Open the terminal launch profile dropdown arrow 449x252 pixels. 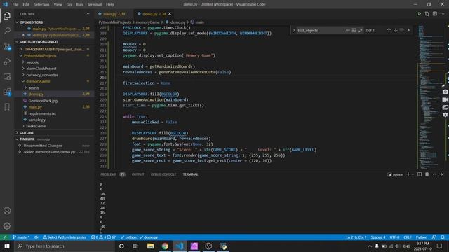pyautogui.click(x=413, y=174)
